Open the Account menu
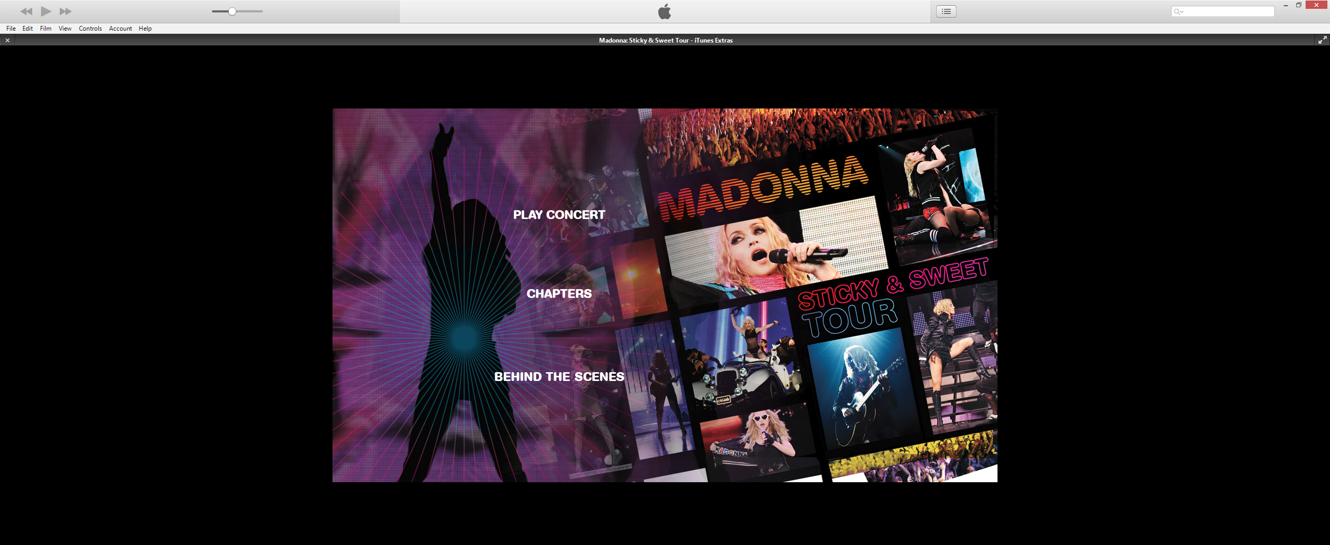 121,29
